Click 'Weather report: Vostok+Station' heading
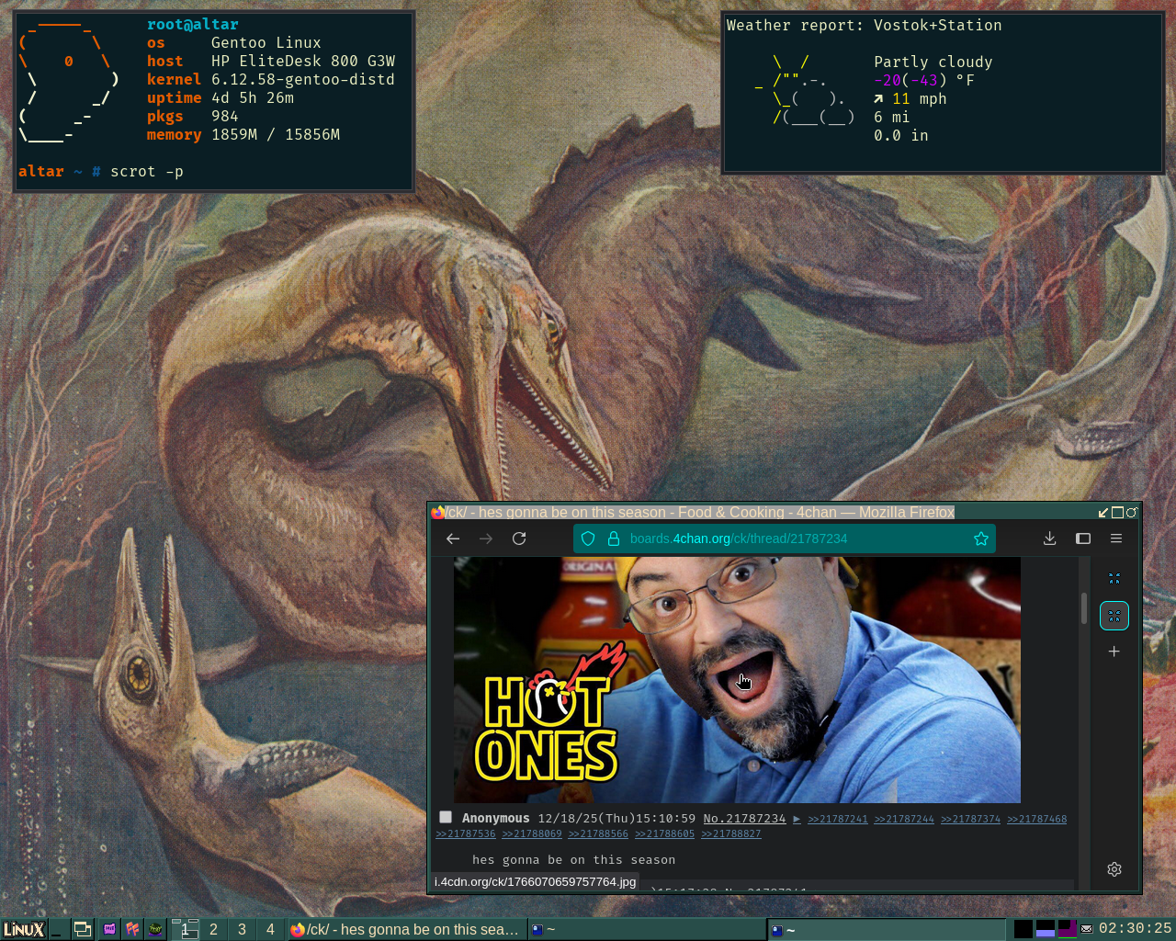 tap(865, 26)
